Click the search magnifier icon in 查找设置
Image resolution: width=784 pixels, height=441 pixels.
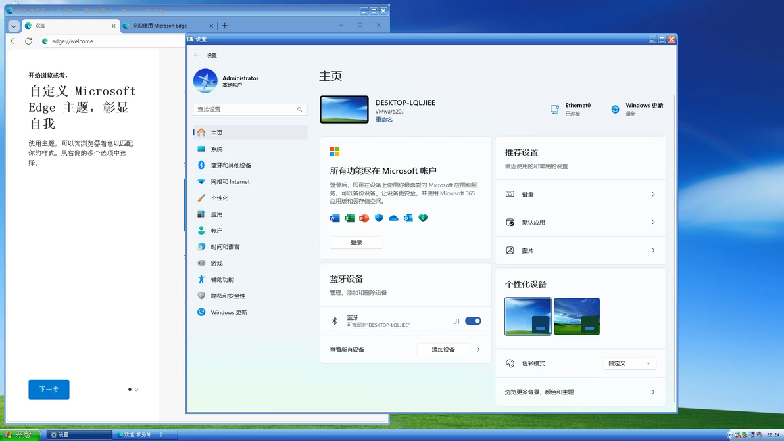[x=299, y=109]
